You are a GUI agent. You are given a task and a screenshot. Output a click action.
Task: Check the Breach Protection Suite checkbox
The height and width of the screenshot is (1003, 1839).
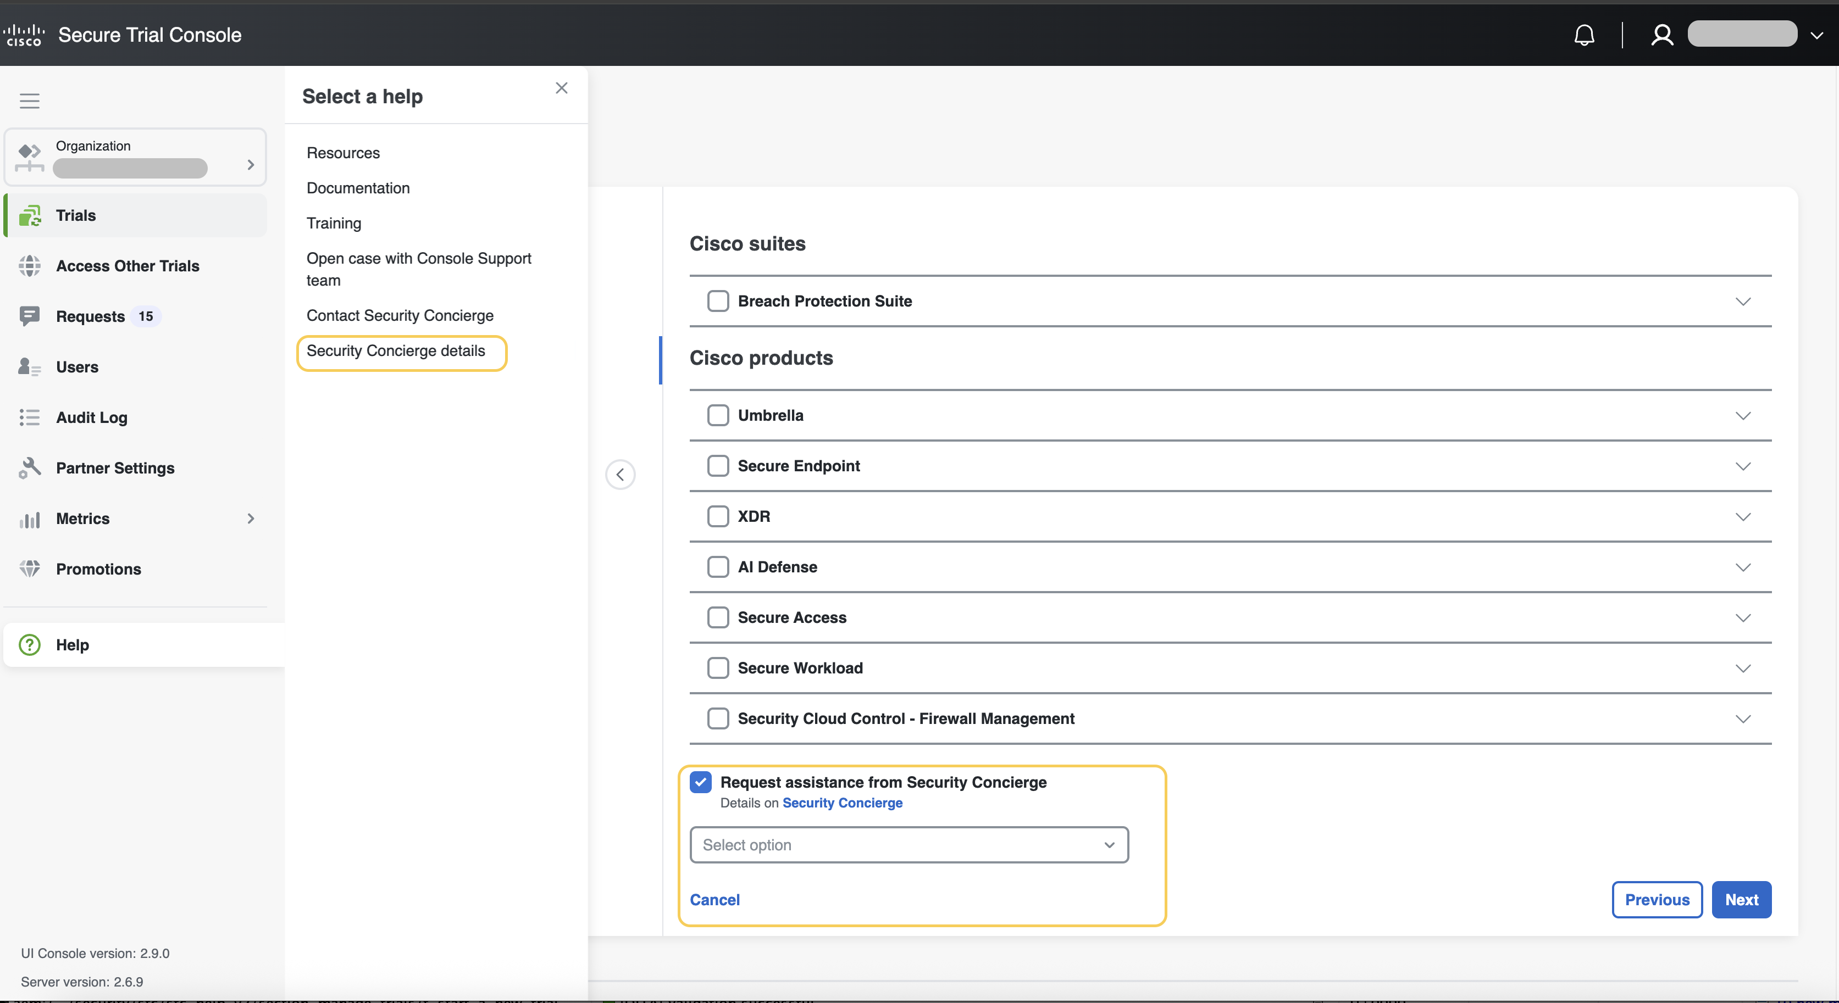click(x=717, y=301)
